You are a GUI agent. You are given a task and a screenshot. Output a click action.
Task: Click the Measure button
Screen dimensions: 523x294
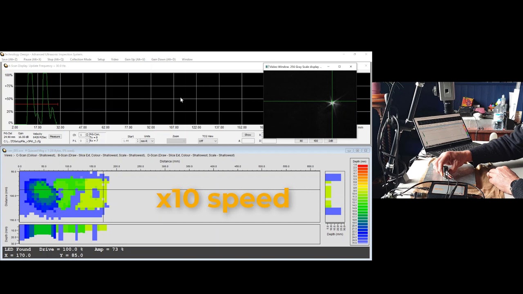(55, 136)
